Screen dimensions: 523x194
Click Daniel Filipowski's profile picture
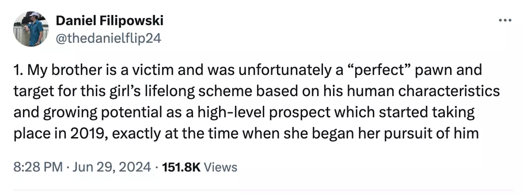pos(31,29)
